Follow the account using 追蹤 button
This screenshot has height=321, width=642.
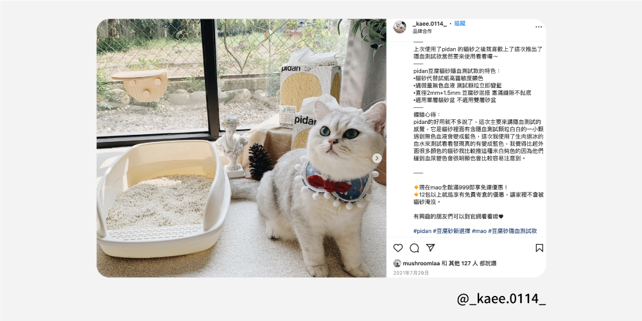point(460,24)
